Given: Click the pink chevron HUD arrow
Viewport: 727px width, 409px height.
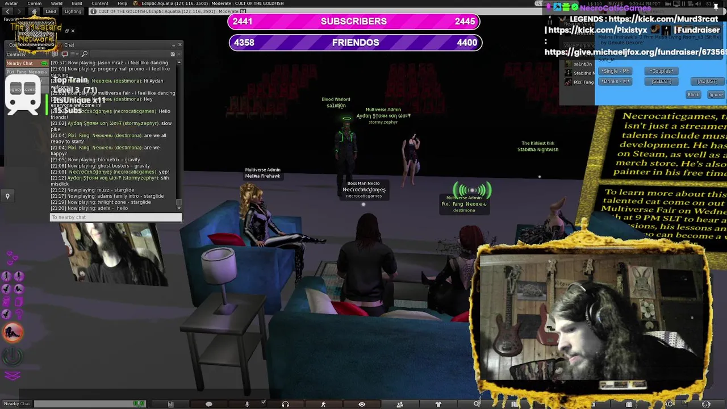Looking at the screenshot, I should [x=12, y=375].
